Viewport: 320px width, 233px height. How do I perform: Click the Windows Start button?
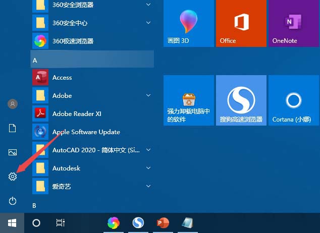point(12,223)
